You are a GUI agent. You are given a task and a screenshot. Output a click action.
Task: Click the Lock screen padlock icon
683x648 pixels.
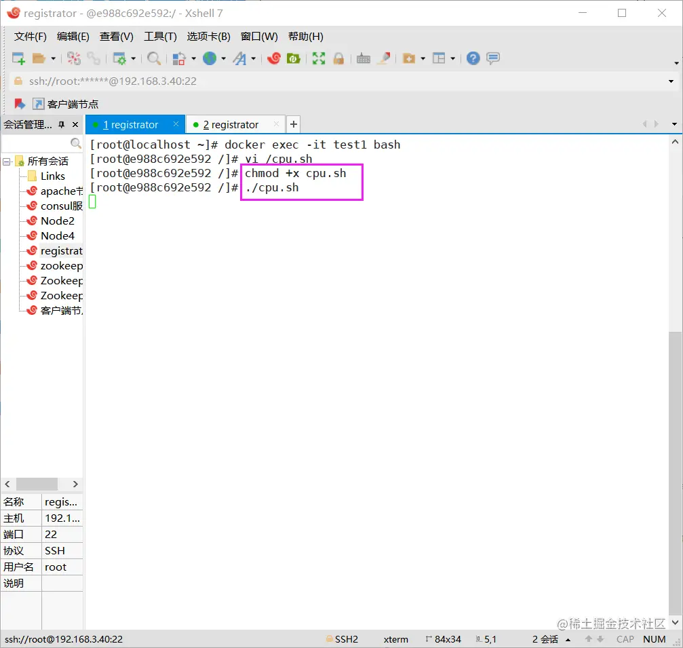coord(338,58)
